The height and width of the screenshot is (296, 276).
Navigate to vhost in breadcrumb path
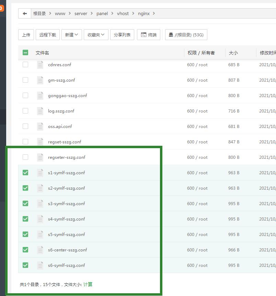pos(123,13)
